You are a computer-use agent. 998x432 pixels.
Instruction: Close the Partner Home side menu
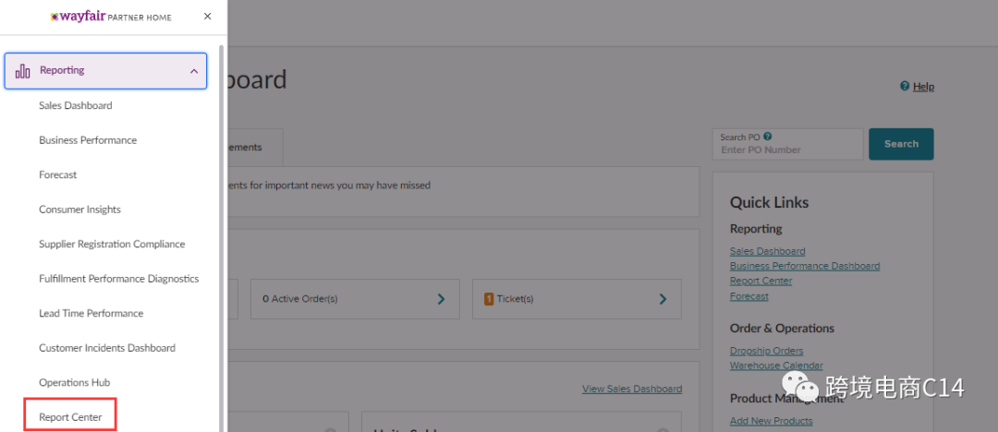pyautogui.click(x=208, y=17)
